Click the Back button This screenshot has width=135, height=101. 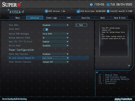tap(81, 25)
